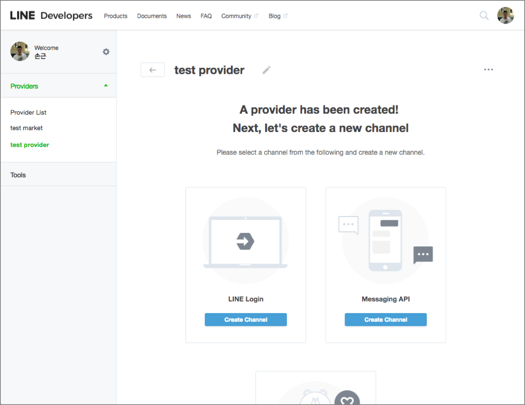Click the external link icon beside Community
Screen dimensions: 525x405
tap(256, 16)
